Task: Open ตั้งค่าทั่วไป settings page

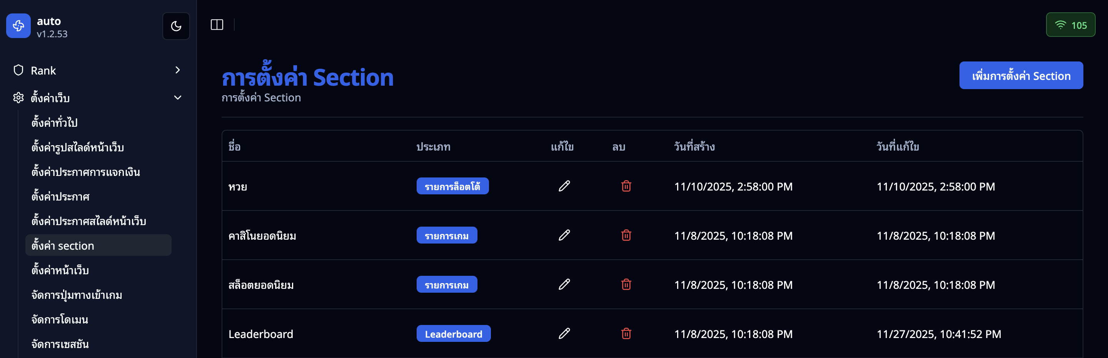Action: (x=55, y=123)
